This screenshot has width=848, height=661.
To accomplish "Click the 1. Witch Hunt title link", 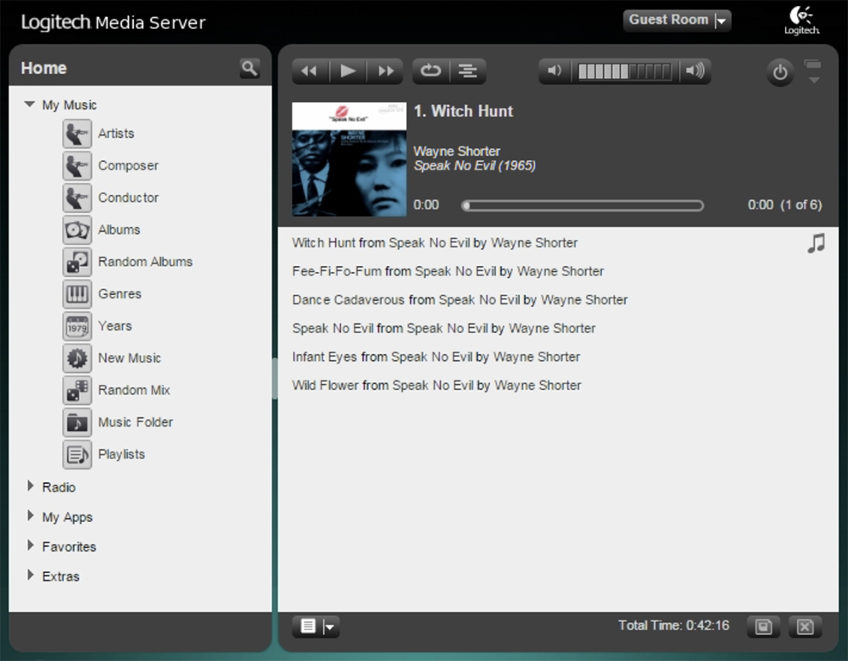I will 464,111.
